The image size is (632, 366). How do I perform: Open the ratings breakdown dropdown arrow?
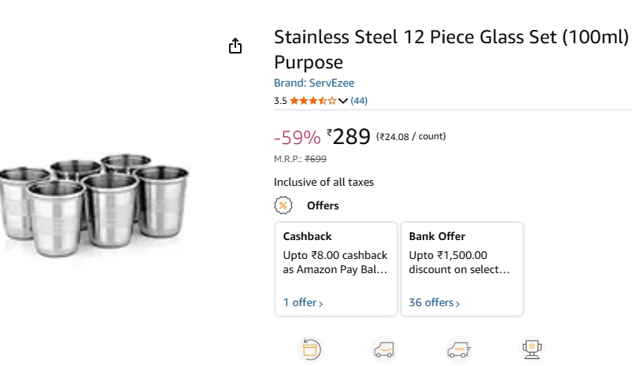343,101
